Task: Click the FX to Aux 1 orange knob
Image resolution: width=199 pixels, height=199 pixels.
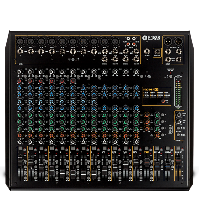Action: (x=147, y=115)
